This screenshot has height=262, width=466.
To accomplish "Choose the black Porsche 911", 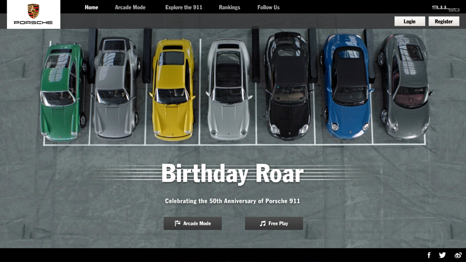I will [287, 87].
